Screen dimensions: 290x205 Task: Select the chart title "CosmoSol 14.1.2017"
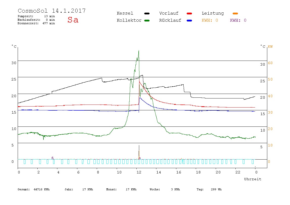52,11
